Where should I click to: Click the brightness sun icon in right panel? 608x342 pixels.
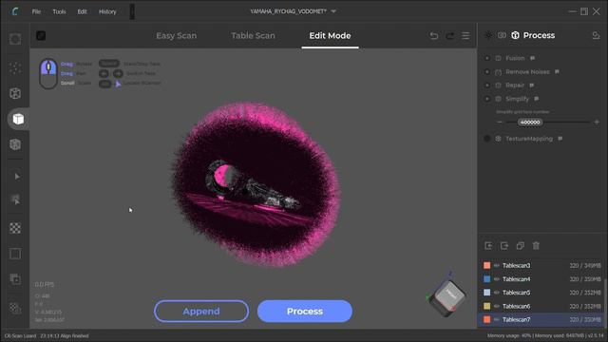(487, 35)
